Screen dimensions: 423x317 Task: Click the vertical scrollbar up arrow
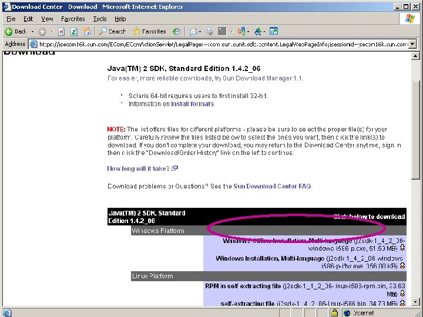415,56
